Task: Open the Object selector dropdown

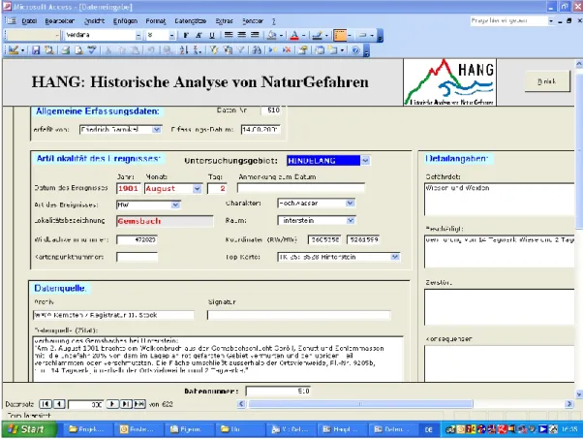Action: click(x=57, y=35)
